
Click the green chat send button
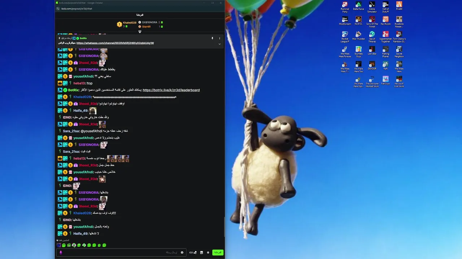[218, 253]
